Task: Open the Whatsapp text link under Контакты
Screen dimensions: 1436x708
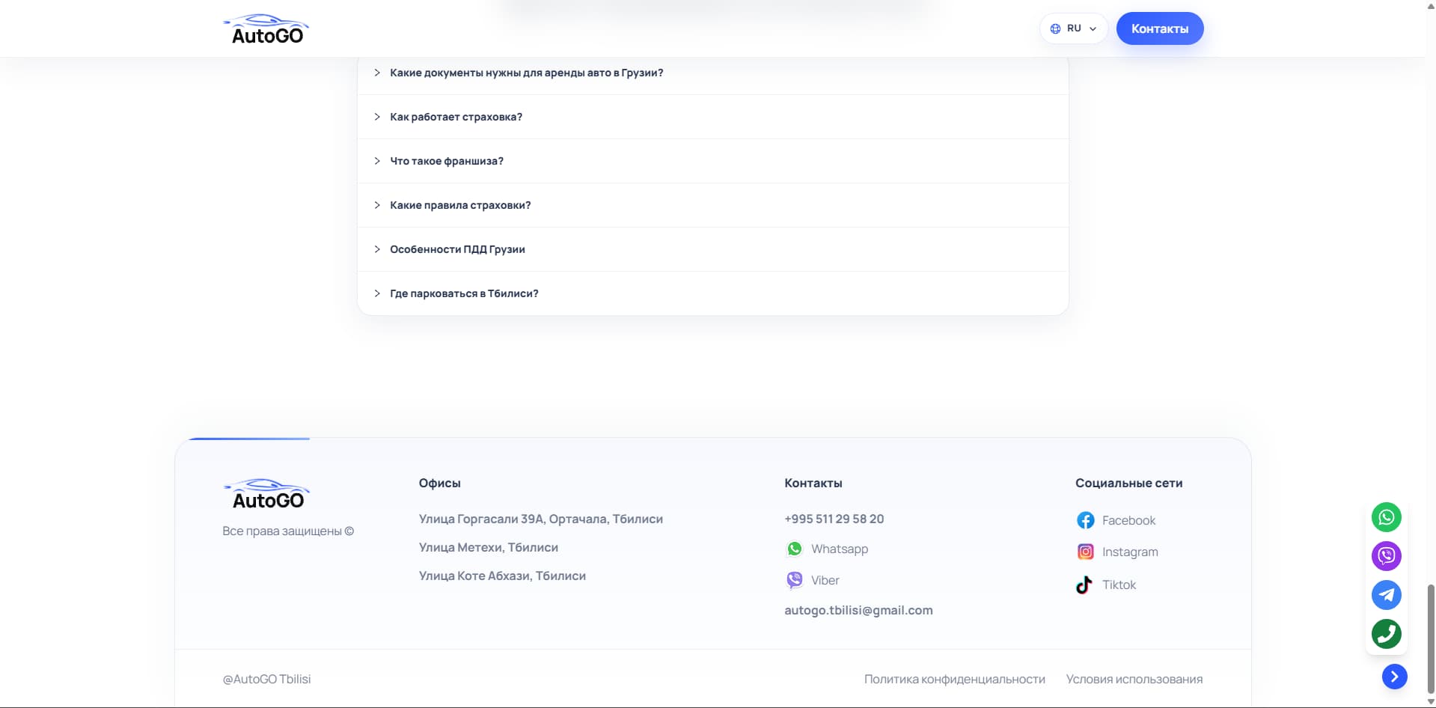Action: click(x=840, y=549)
